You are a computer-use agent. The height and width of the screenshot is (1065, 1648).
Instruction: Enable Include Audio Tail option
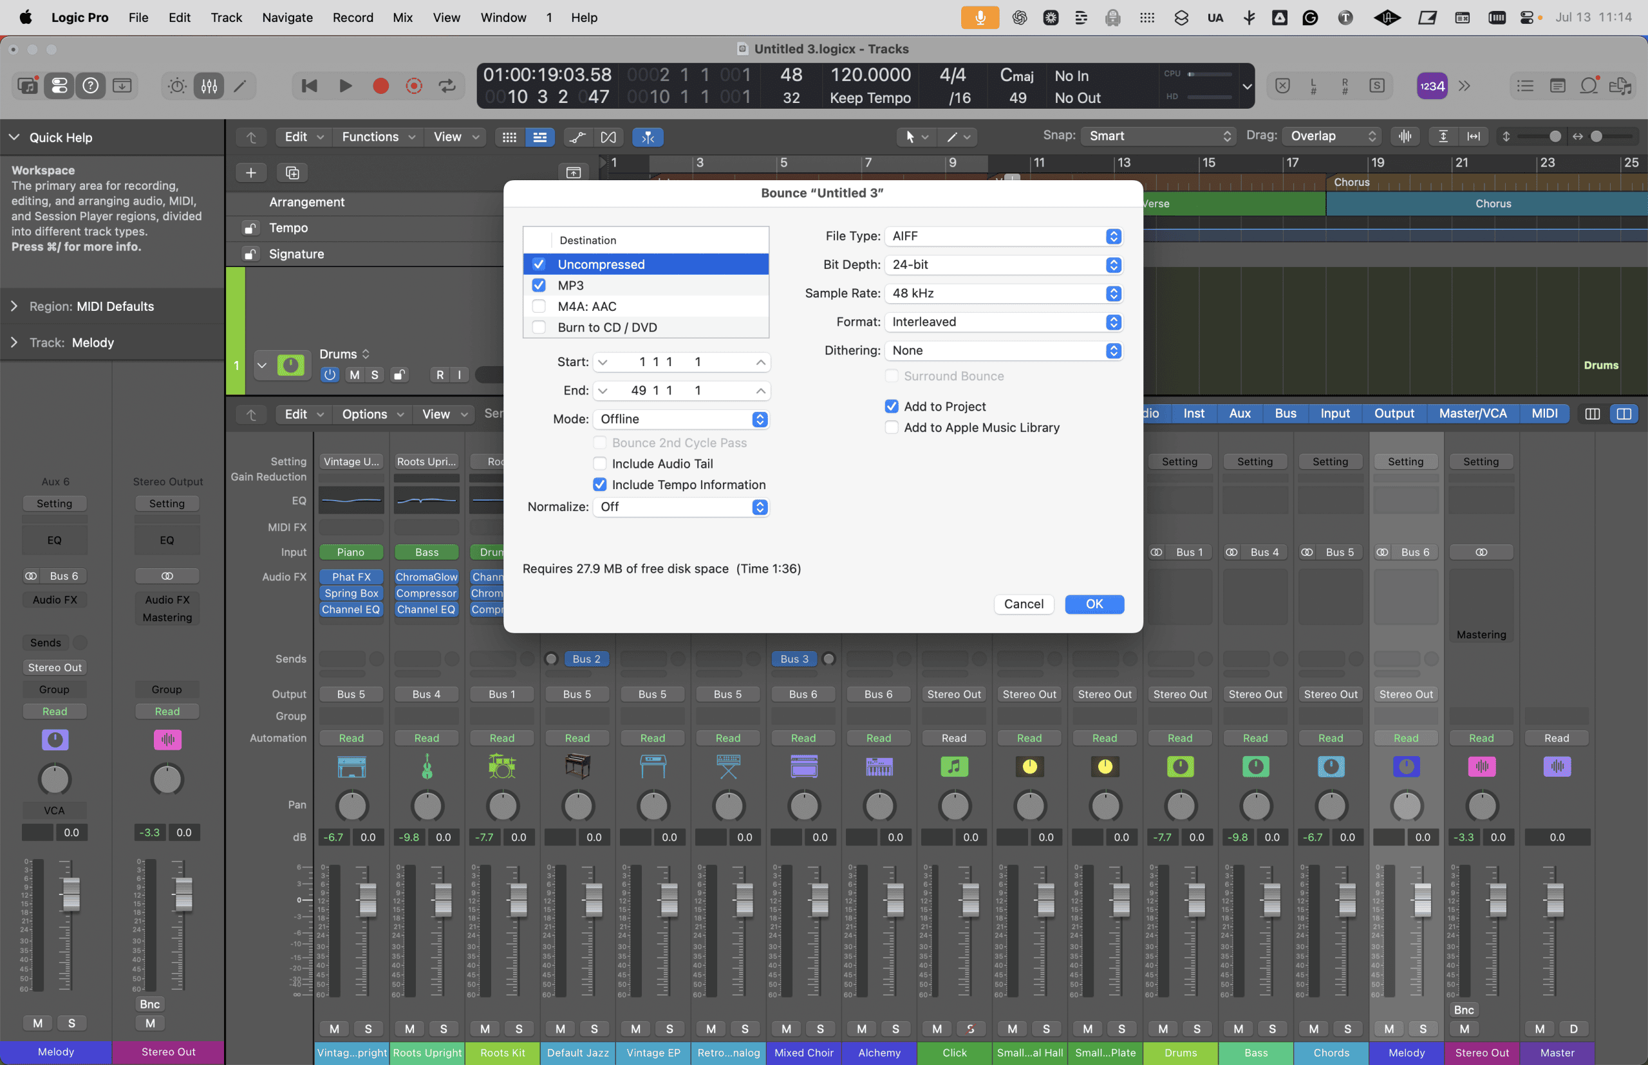[x=600, y=463]
